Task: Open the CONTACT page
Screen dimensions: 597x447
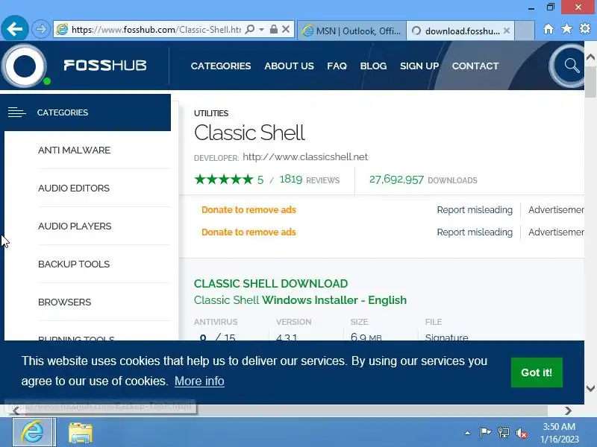Action: click(x=475, y=66)
